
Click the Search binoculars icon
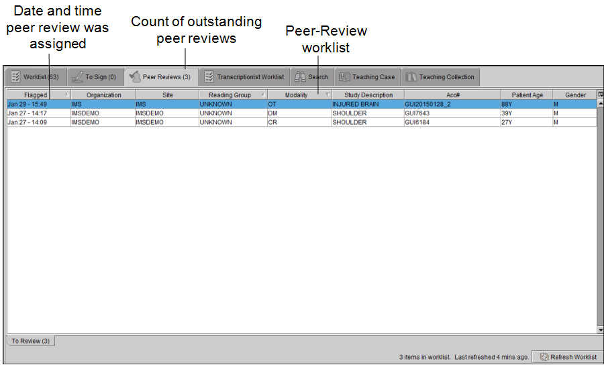[300, 76]
